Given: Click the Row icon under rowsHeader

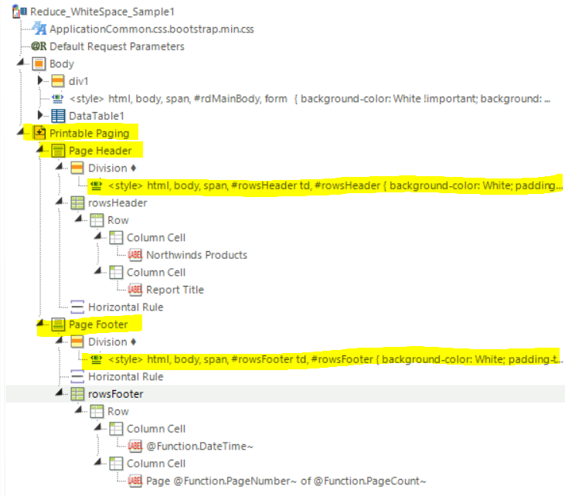Looking at the screenshot, I should point(97,220).
